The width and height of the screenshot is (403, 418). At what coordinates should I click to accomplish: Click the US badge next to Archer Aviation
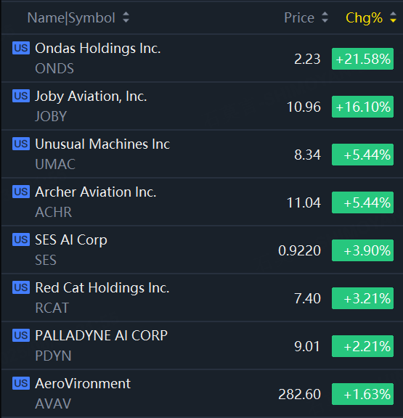pos(21,192)
